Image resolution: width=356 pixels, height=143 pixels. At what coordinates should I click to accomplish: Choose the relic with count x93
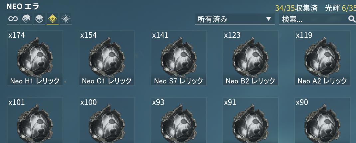(179, 120)
